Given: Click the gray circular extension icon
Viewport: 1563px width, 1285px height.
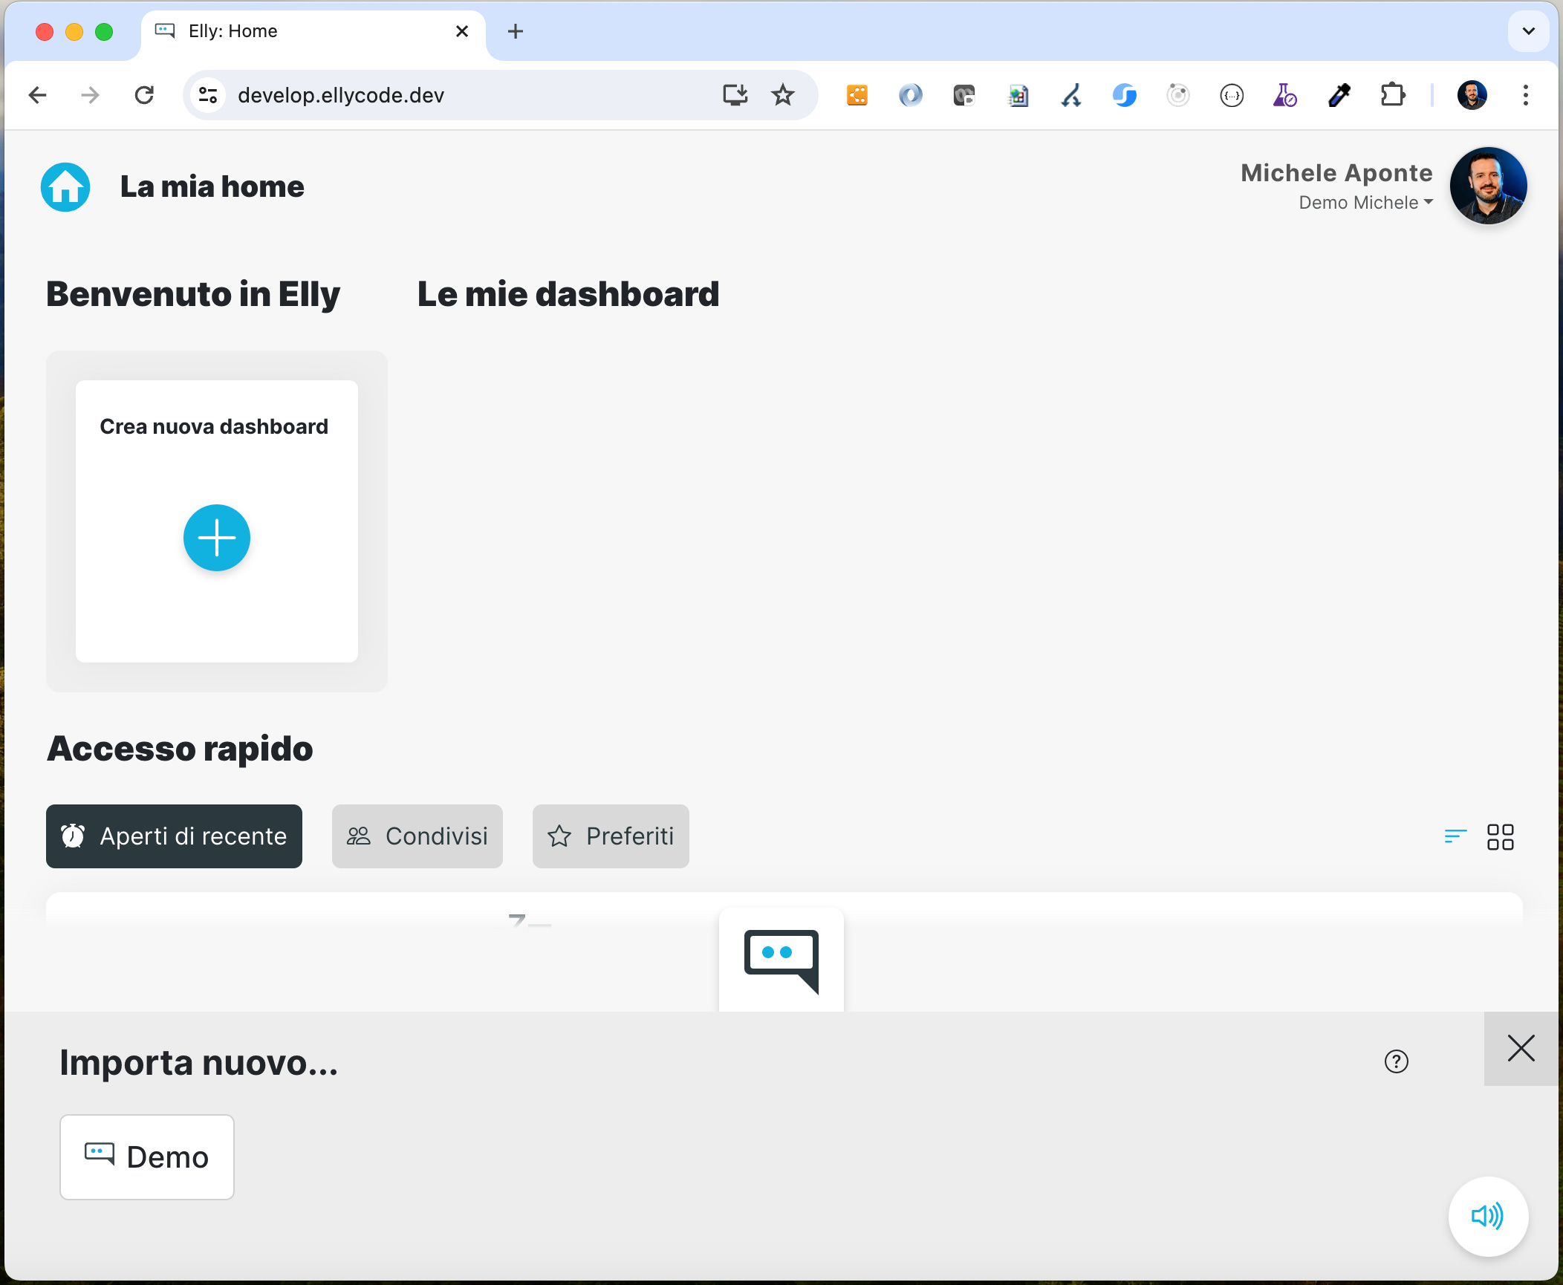Looking at the screenshot, I should [1178, 95].
